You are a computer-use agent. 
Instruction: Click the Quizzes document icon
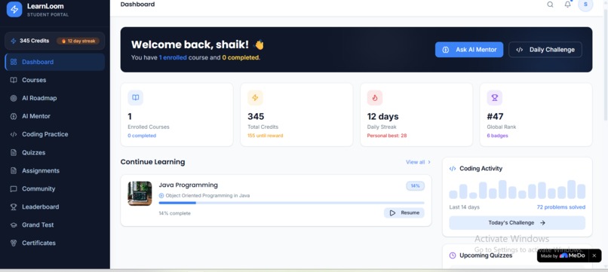pos(14,153)
